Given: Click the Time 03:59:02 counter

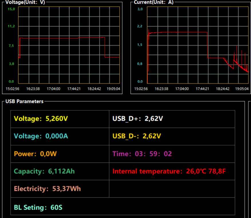Looking at the screenshot, I should [x=142, y=154].
